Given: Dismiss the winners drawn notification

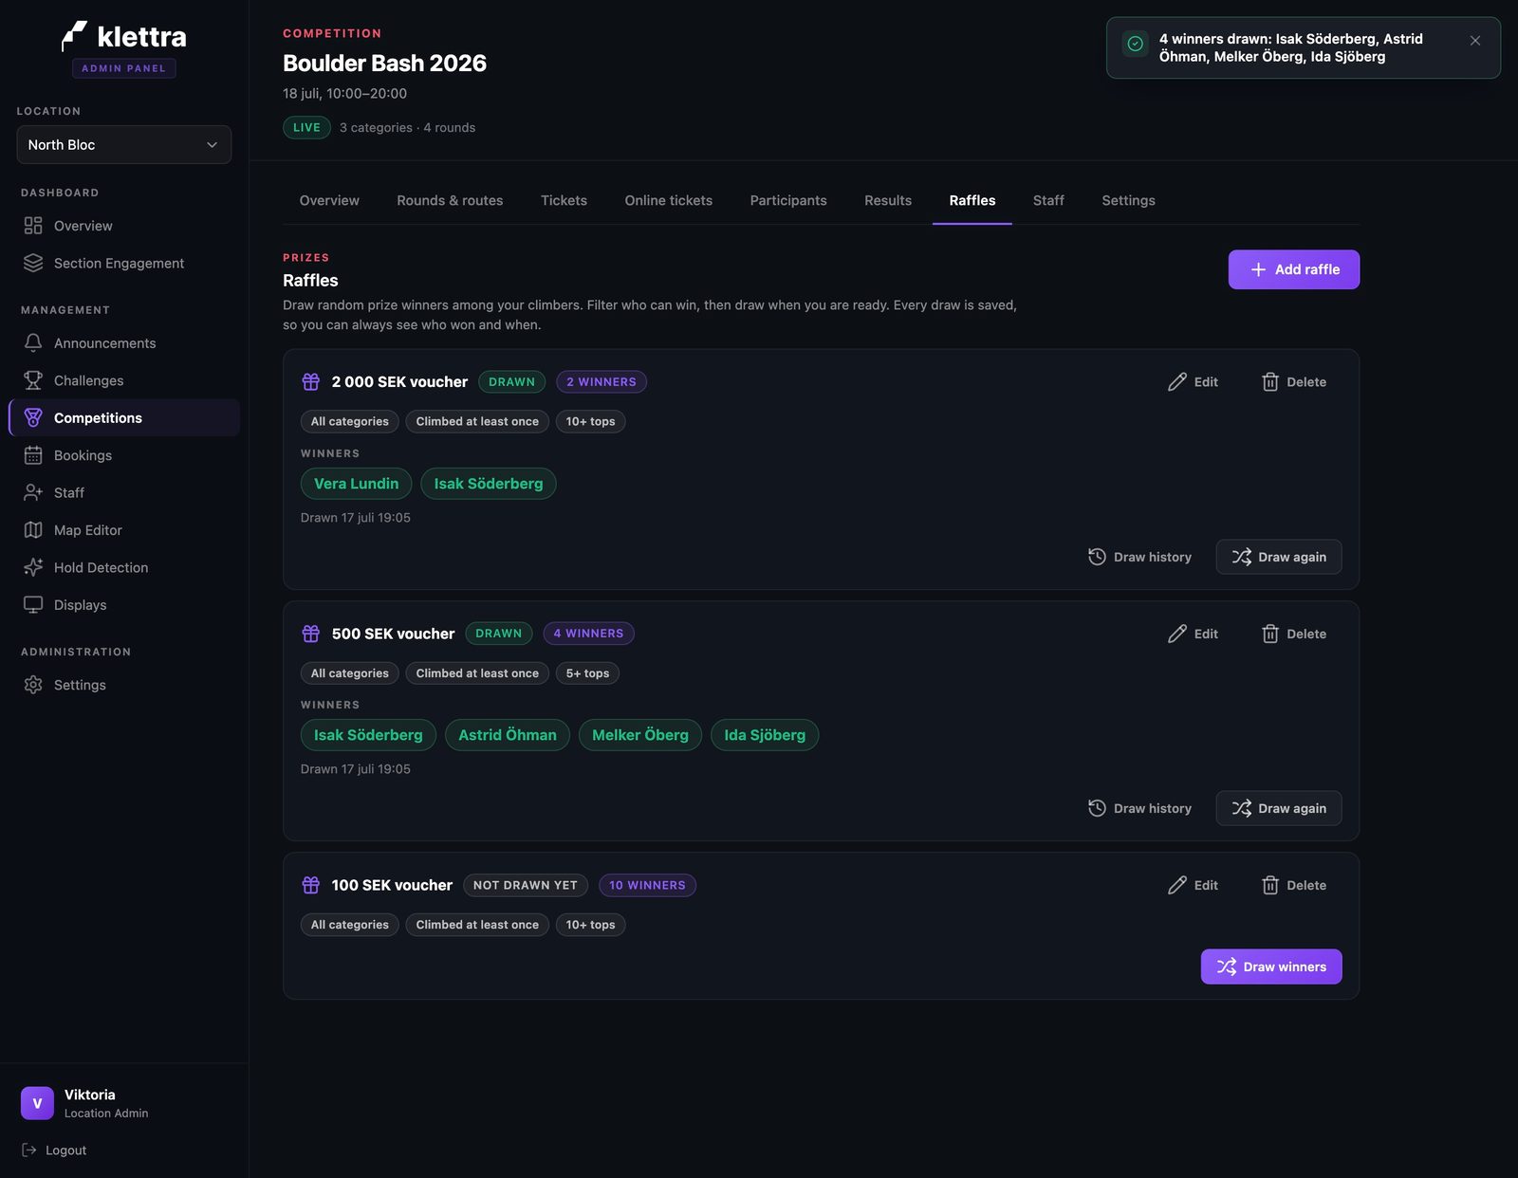Looking at the screenshot, I should [x=1475, y=41].
